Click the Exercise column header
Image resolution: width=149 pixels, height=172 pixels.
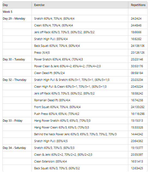tap(80, 5)
